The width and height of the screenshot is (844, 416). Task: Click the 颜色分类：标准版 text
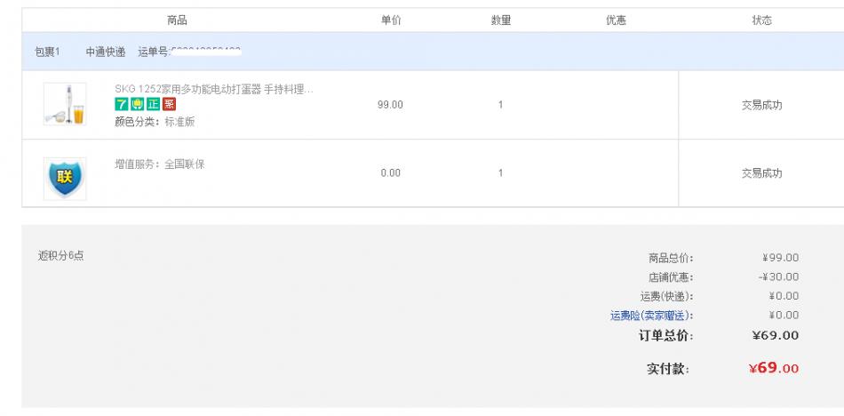(155, 122)
